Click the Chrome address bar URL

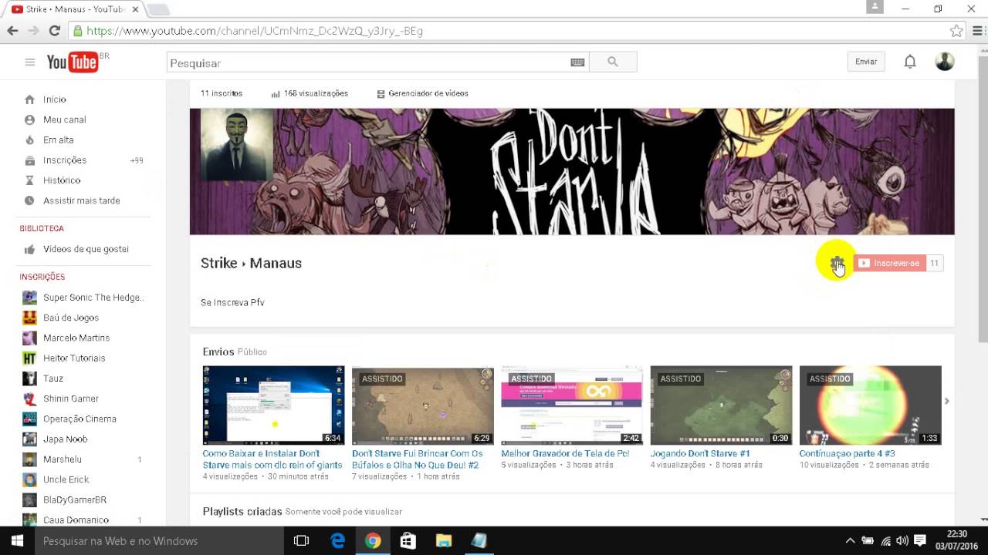pos(255,31)
